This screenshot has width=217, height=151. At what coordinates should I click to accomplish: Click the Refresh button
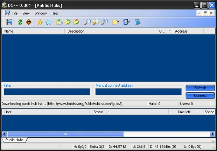point(200,88)
